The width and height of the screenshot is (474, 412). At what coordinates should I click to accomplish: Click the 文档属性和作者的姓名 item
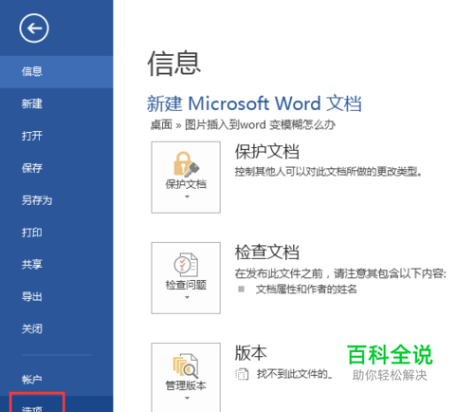(x=306, y=290)
